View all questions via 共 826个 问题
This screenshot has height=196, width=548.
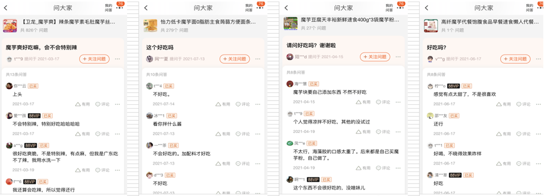[34, 30]
